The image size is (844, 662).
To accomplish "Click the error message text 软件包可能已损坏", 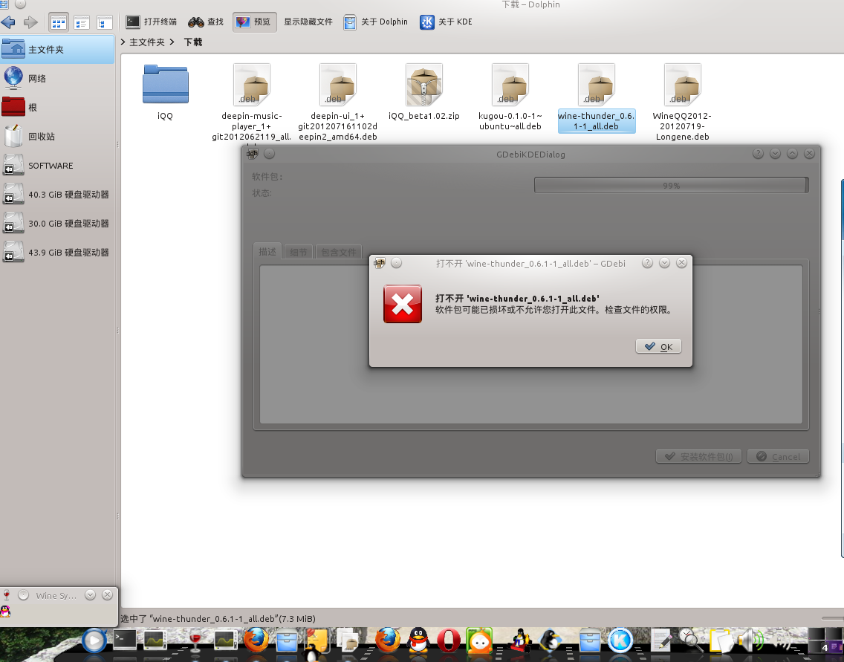I will [554, 310].
